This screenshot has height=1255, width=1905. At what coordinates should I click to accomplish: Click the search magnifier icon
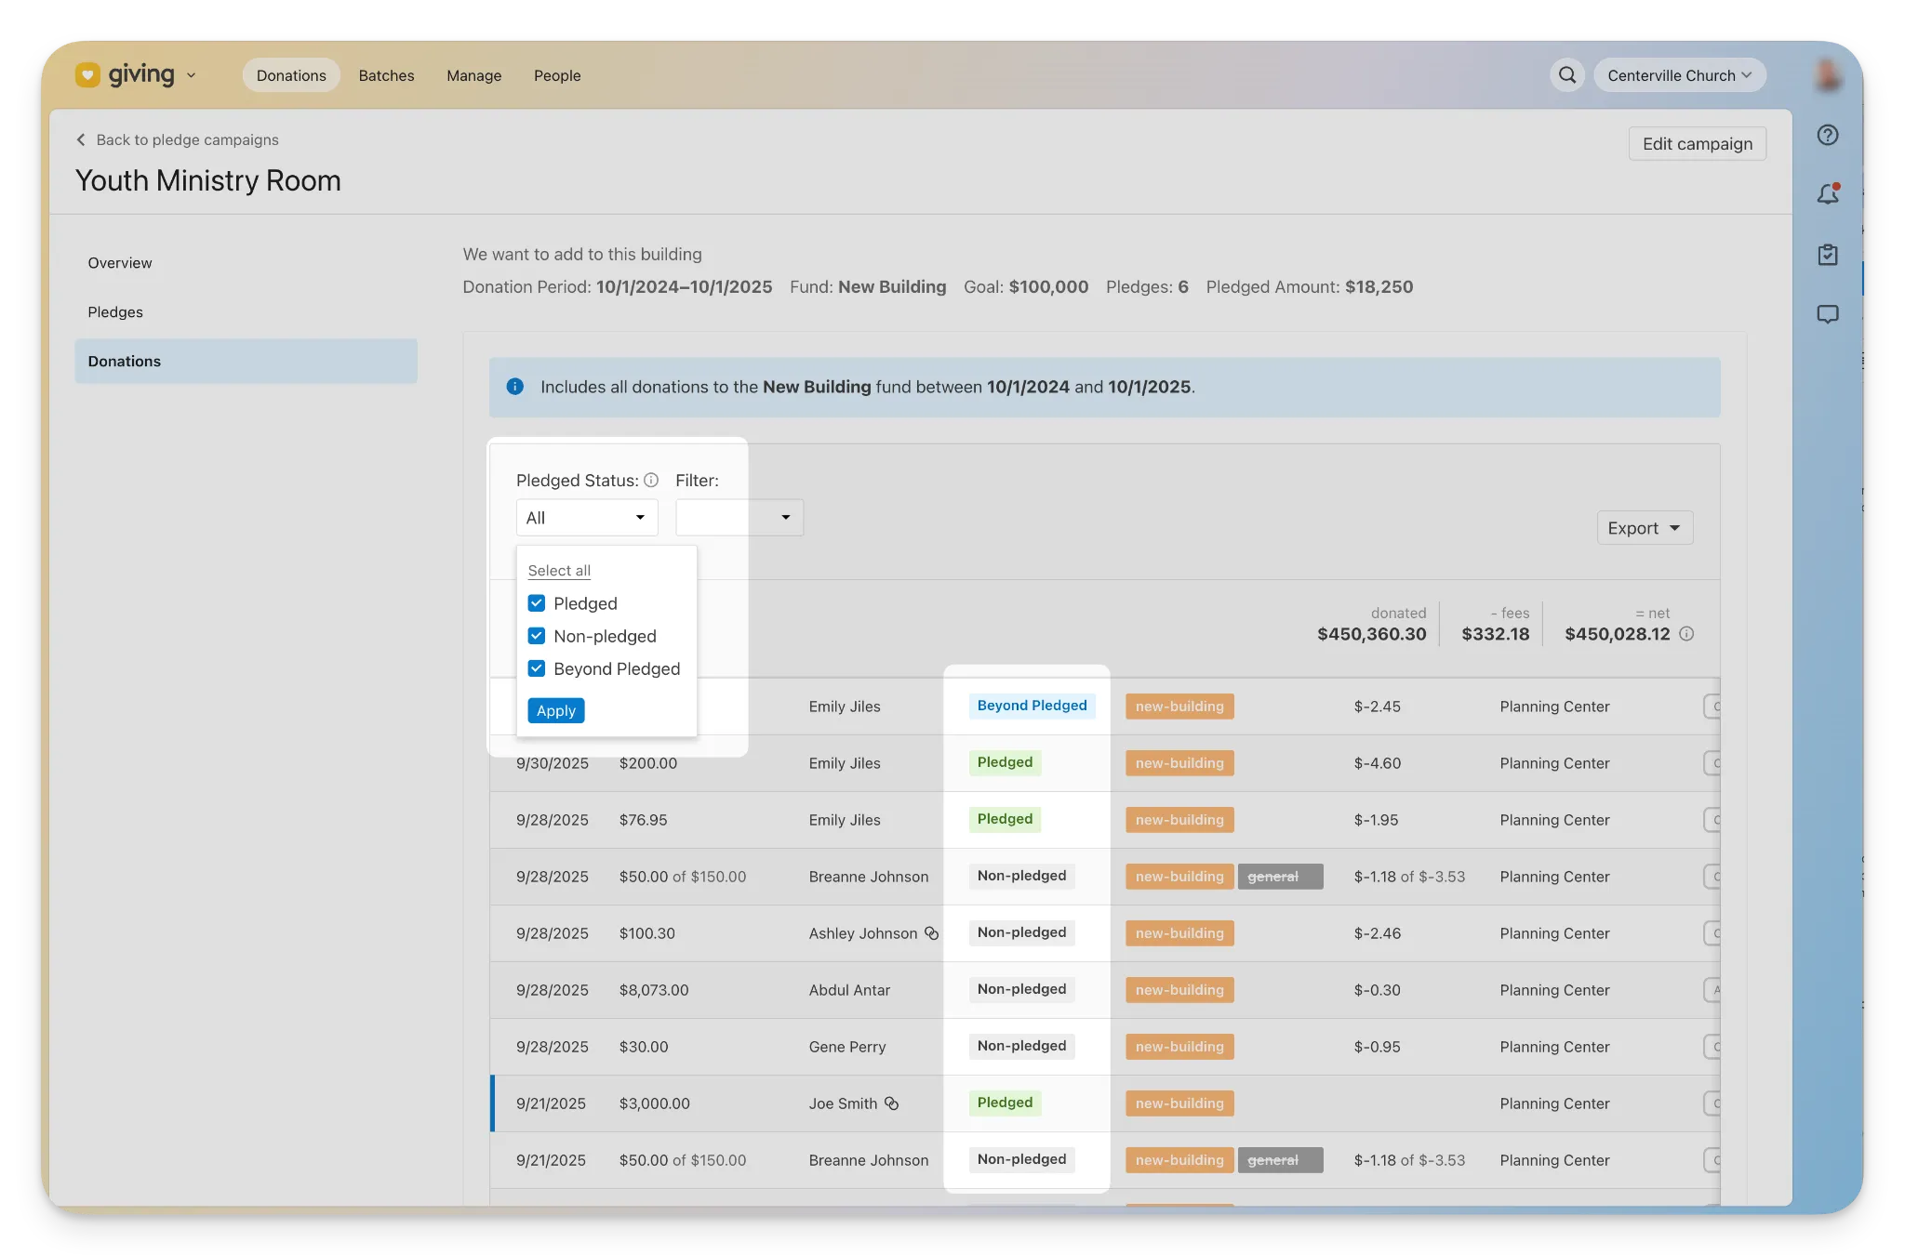pyautogui.click(x=1567, y=75)
